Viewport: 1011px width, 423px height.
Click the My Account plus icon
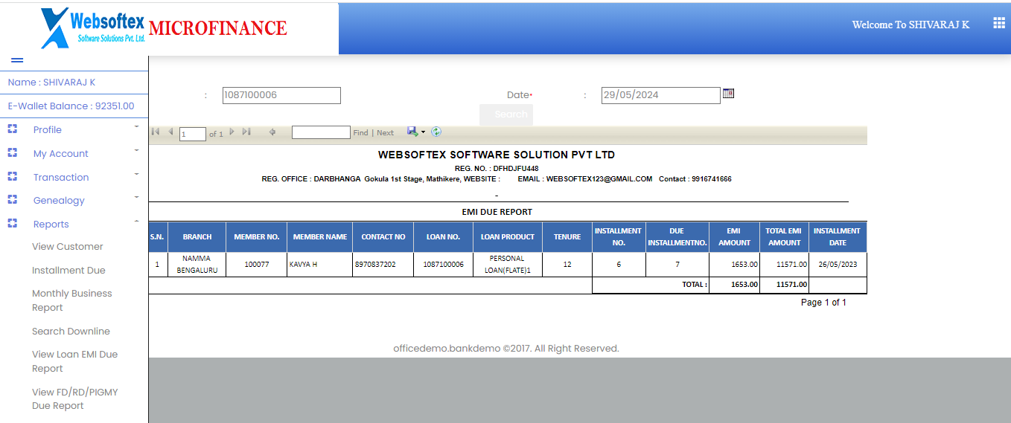[12, 153]
